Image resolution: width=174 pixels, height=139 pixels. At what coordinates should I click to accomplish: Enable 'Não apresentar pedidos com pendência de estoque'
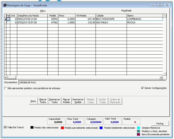[x=6, y=88]
